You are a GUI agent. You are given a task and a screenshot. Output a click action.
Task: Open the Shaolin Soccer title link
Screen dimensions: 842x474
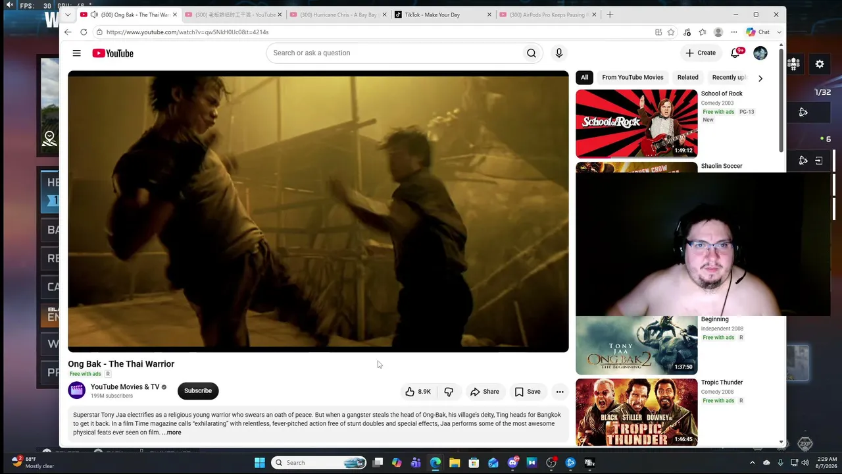(722, 166)
